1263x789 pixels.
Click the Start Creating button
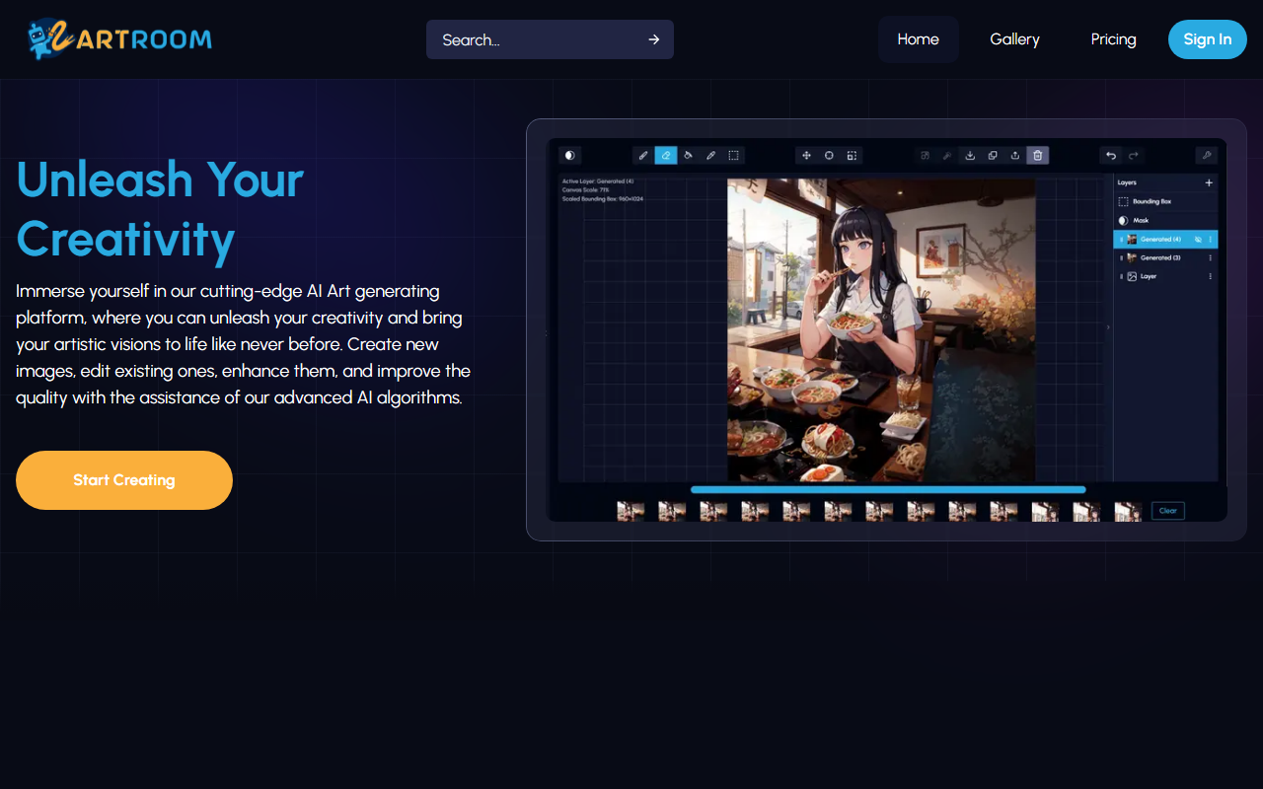[124, 480]
